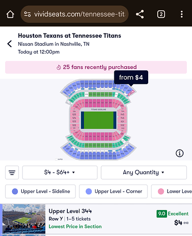Click the 25 fans recently purchased banner

pyautogui.click(x=96, y=67)
